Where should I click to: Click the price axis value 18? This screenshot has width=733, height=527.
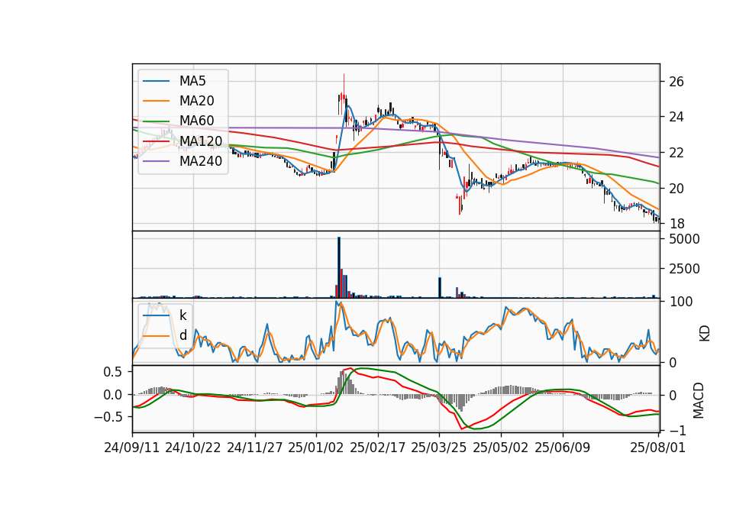(x=676, y=224)
